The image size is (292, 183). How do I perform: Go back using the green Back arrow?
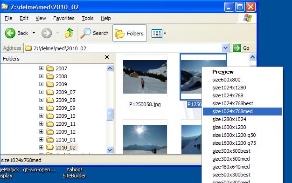10,33
